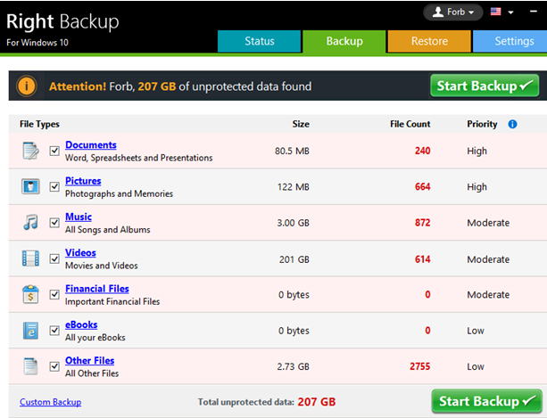
Task: Click the 664 file count
Action: (x=422, y=186)
